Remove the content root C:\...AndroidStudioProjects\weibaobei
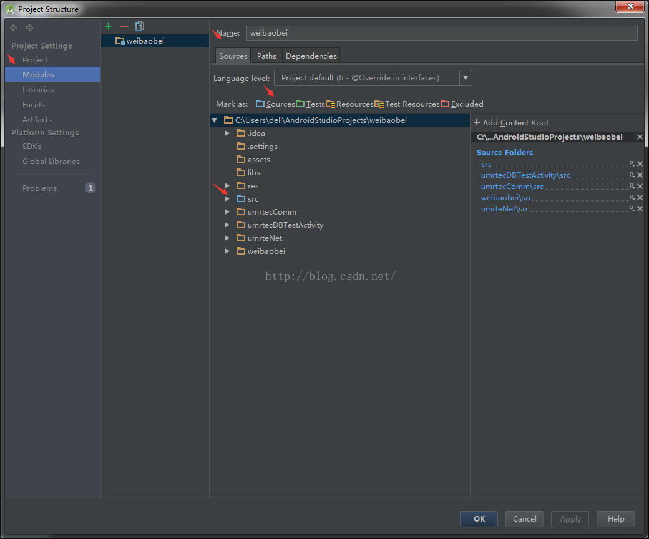Screen dimensions: 649x539 pos(640,137)
